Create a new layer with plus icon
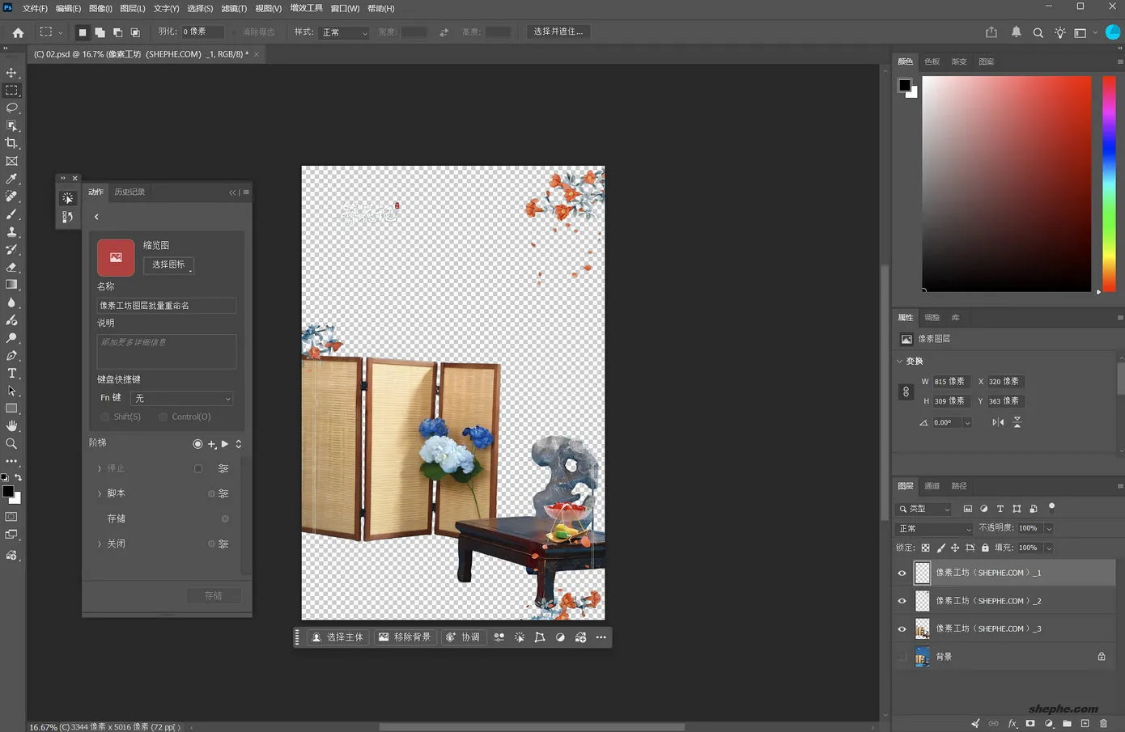Image resolution: width=1125 pixels, height=732 pixels. coord(1085,723)
